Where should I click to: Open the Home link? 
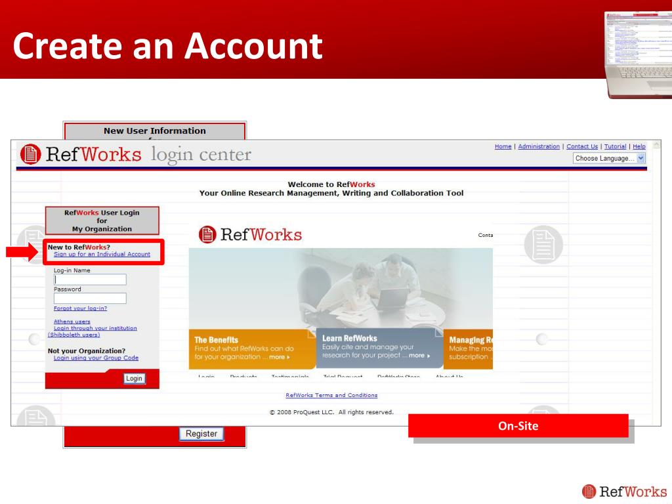click(503, 146)
